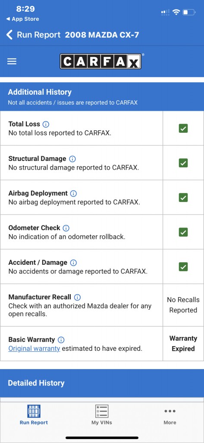The image size is (204, 443).
Task: Return to App Store from status bar
Action: (22, 19)
